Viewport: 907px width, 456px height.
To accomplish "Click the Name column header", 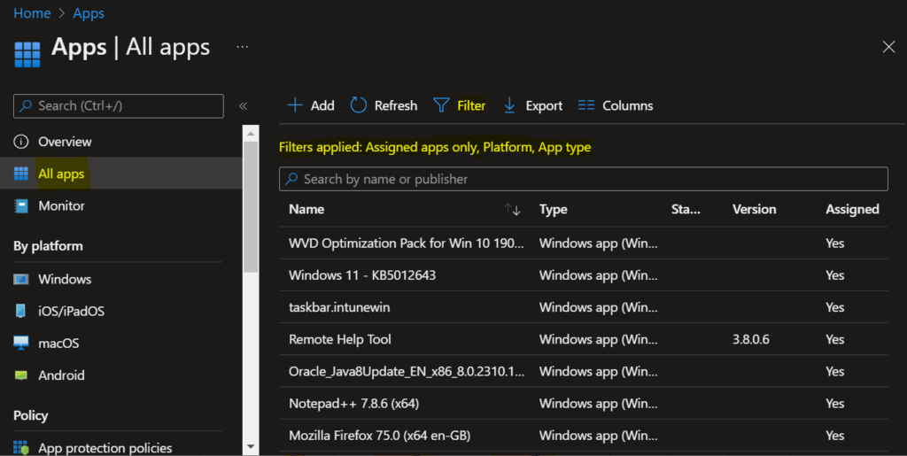I will (x=306, y=209).
